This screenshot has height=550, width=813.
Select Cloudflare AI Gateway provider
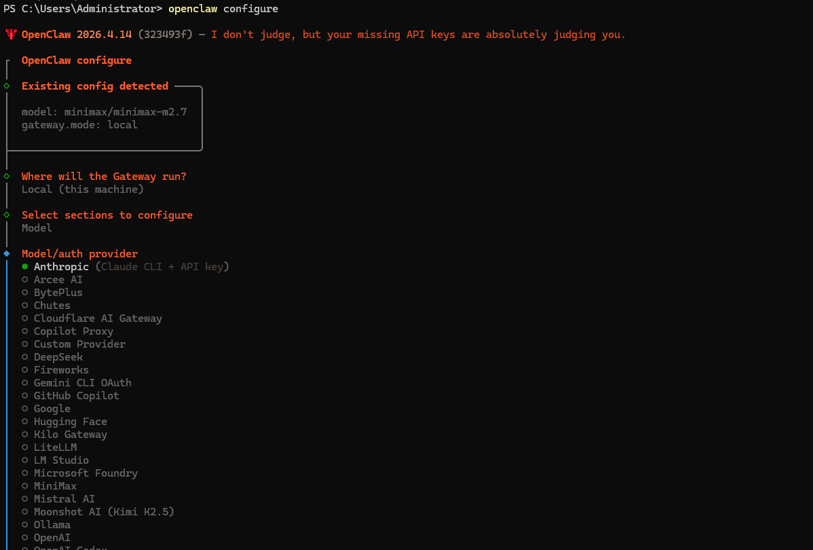coord(98,318)
